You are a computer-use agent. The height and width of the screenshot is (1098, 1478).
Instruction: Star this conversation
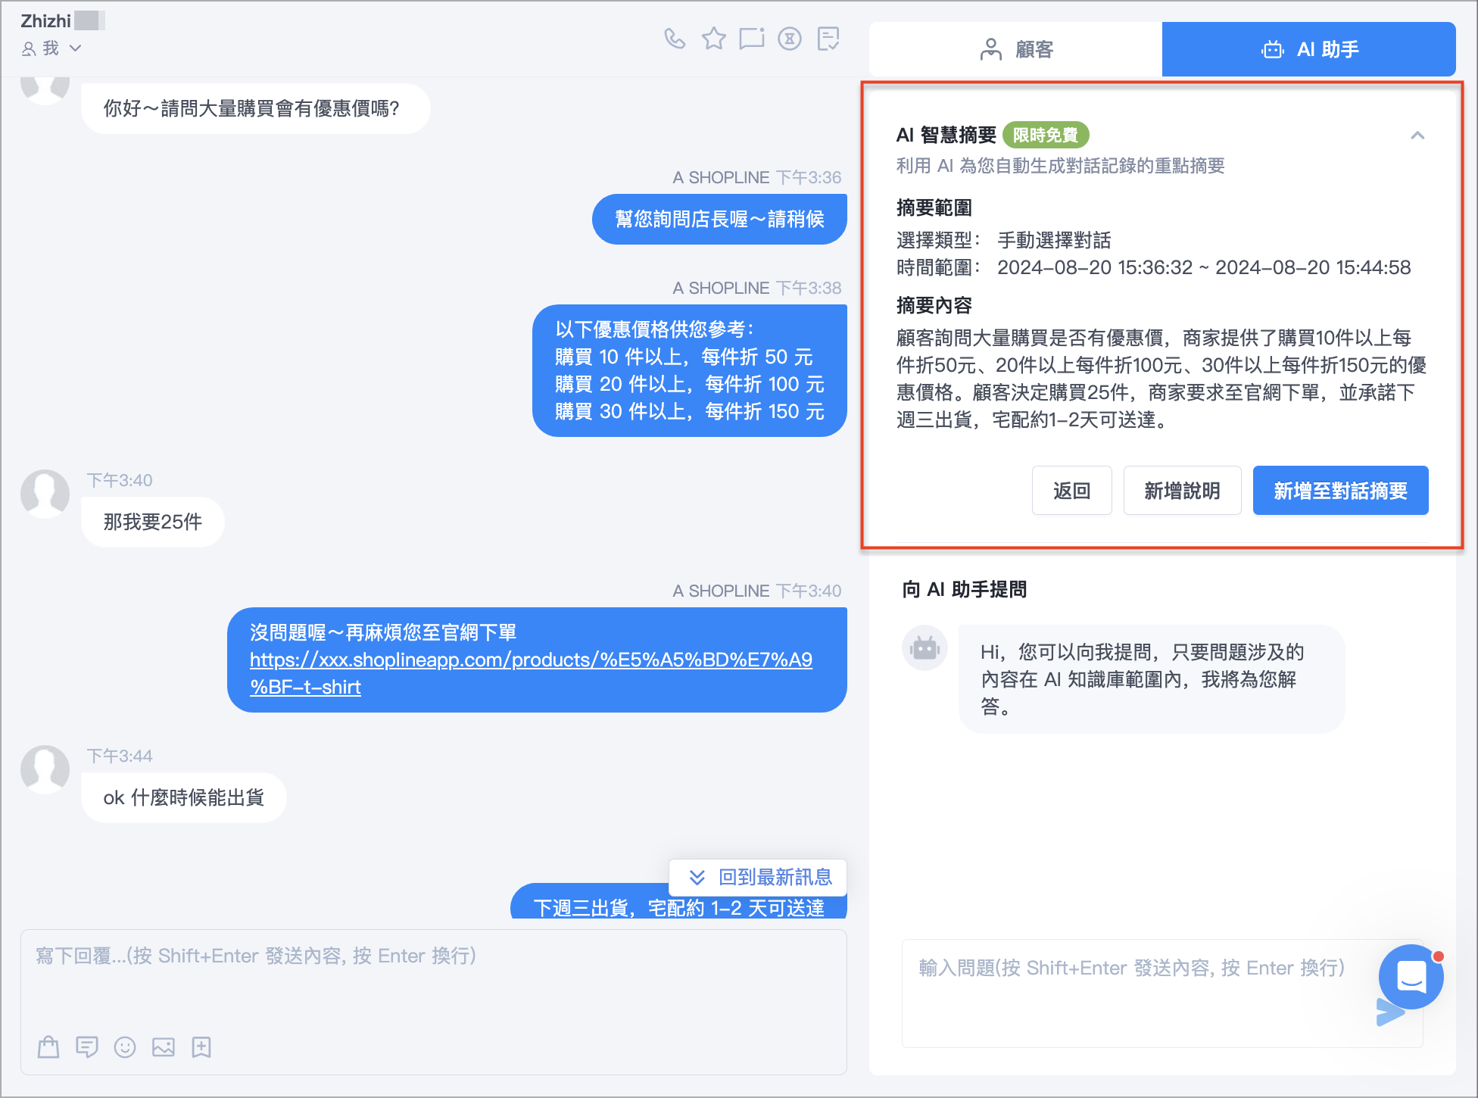(713, 38)
